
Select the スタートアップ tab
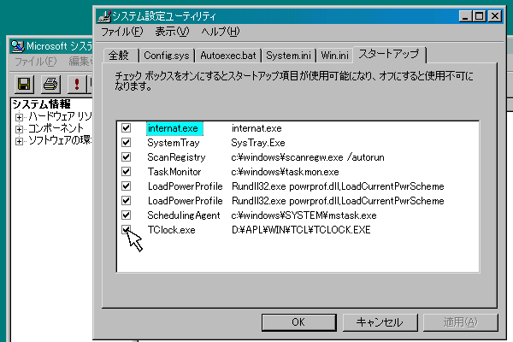[x=389, y=54]
